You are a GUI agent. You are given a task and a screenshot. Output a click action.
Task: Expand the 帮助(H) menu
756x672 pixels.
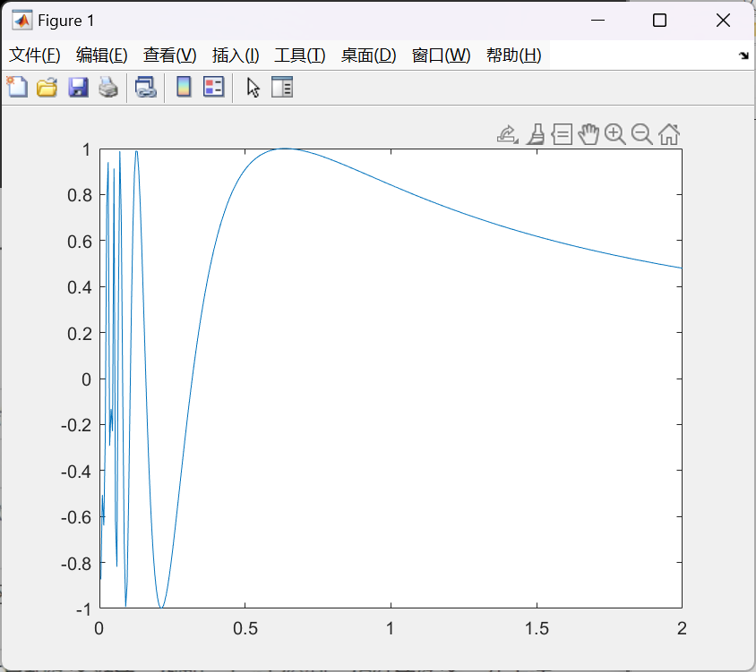tap(513, 55)
